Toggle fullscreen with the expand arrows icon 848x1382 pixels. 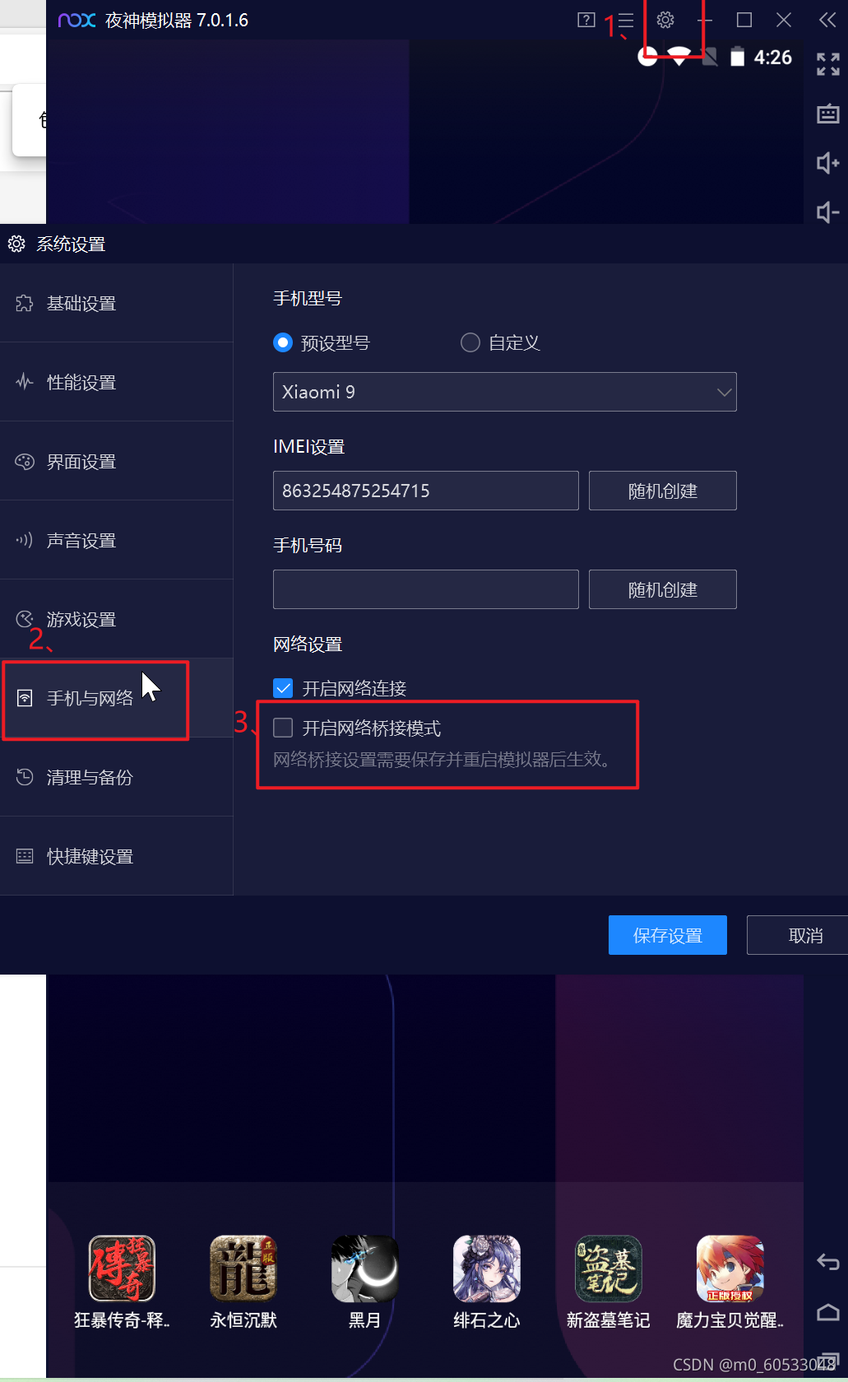click(827, 64)
